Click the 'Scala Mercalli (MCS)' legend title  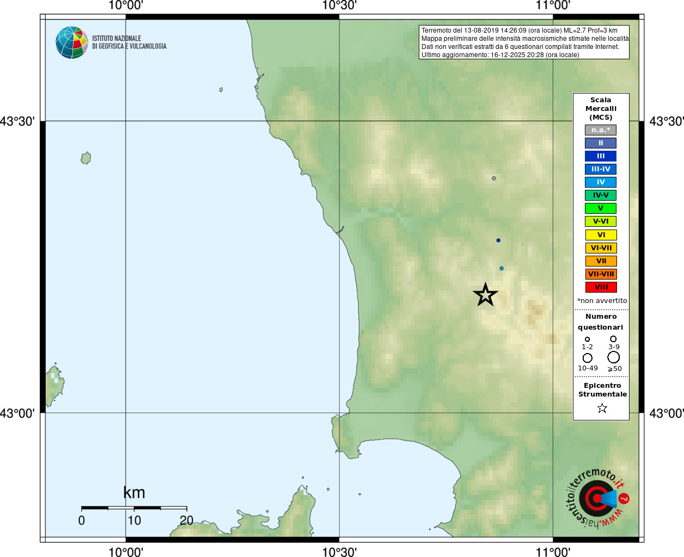click(x=601, y=109)
